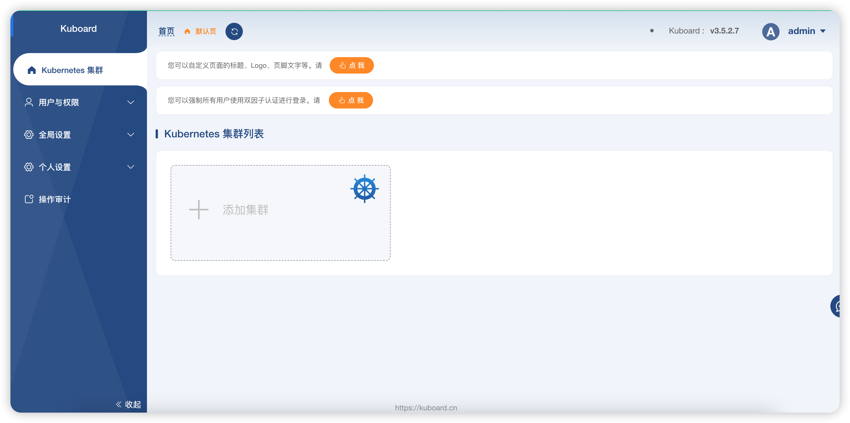Click the gear icon beside 全局设置
Image resolution: width=850 pixels, height=423 pixels.
point(29,134)
